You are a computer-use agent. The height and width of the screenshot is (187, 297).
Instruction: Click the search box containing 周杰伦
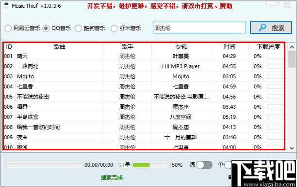[x=199, y=28]
